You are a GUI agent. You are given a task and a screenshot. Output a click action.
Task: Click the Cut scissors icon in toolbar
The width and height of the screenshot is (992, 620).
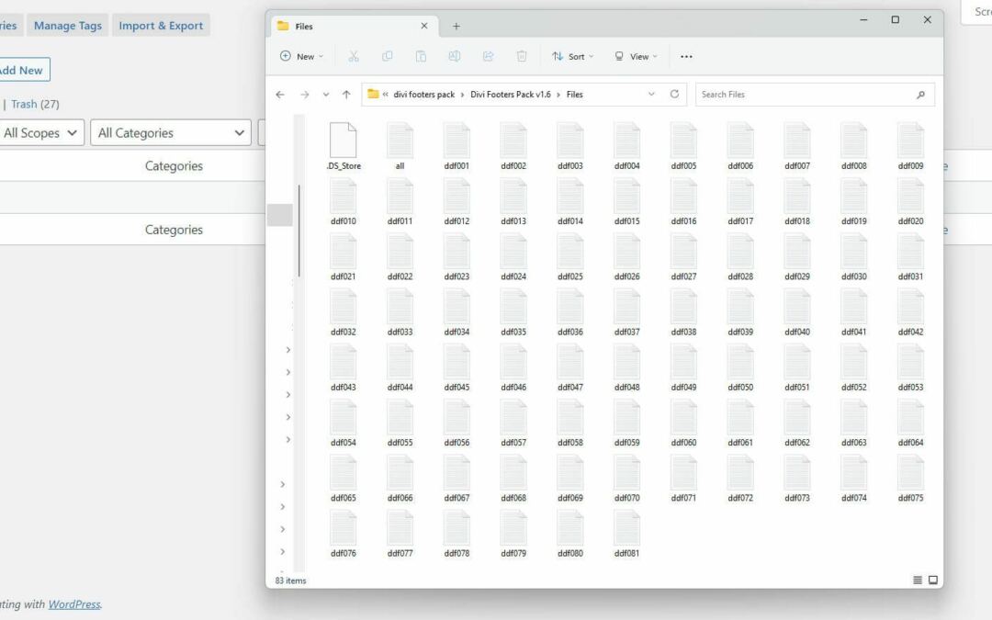(x=353, y=56)
